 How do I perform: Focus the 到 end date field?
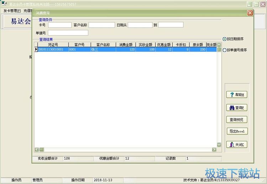[171, 25]
